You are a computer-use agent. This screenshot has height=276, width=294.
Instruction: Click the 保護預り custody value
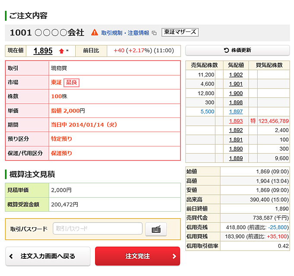coord(61,153)
